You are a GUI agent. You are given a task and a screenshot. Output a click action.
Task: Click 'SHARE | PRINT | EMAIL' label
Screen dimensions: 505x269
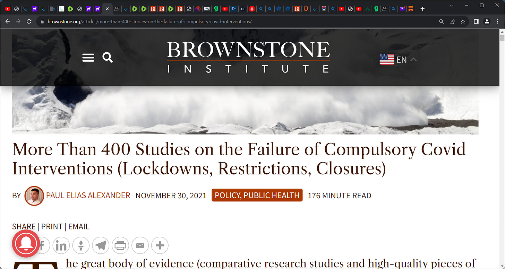[x=51, y=227]
